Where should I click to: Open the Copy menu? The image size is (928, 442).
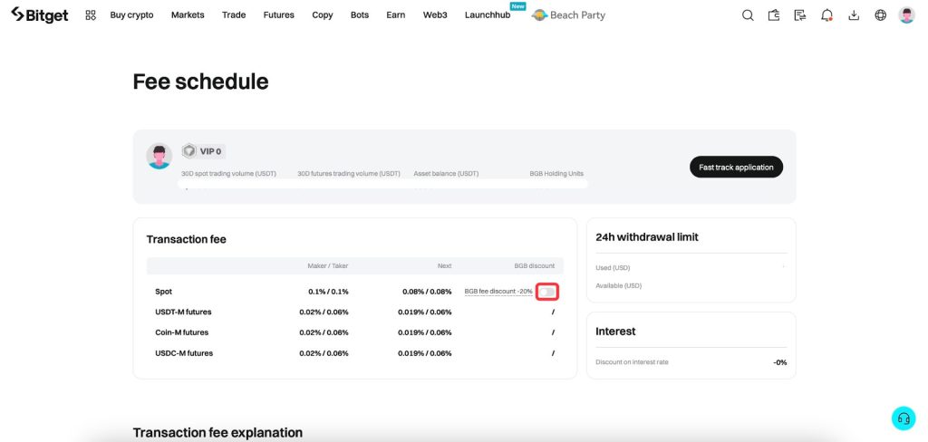(x=323, y=15)
